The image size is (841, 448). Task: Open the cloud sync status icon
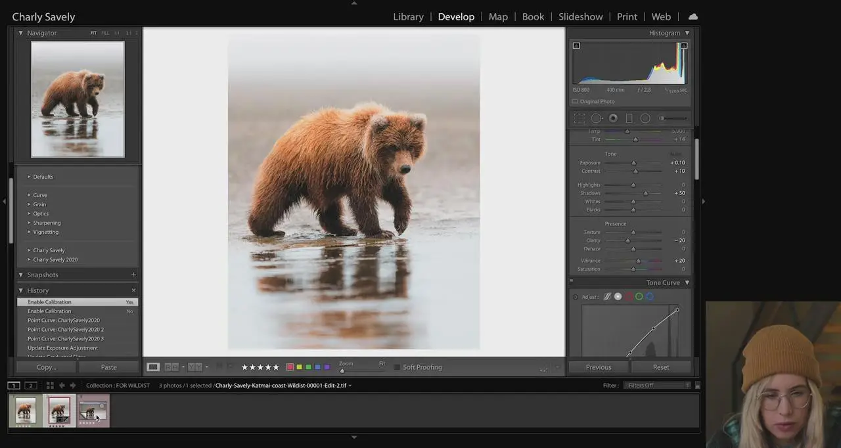693,16
